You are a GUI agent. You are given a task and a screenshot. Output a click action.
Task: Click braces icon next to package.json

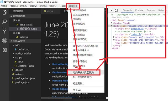pyautogui.click(x=13, y=82)
